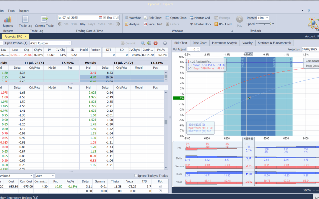The image size is (319, 199).
Task: Toggle Plot checkbox in first position row
Action: click(160, 186)
